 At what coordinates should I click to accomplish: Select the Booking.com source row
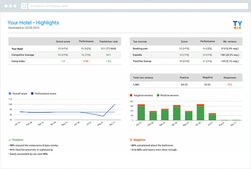(141, 49)
